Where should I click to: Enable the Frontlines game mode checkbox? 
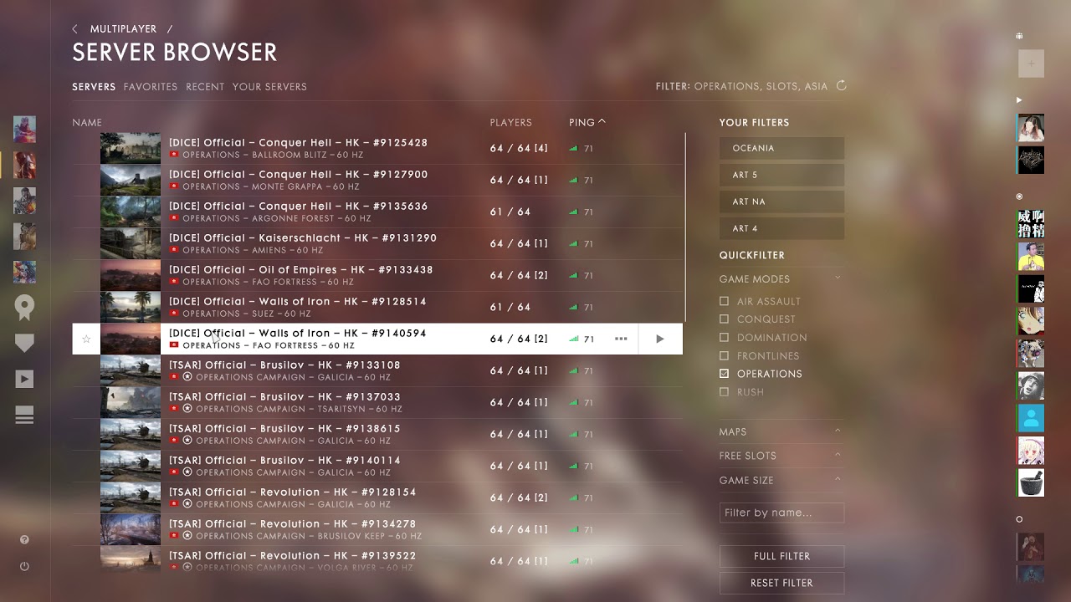point(724,356)
